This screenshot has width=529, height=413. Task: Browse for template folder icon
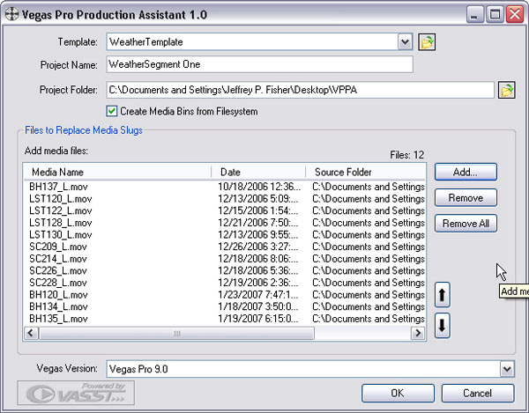point(427,42)
